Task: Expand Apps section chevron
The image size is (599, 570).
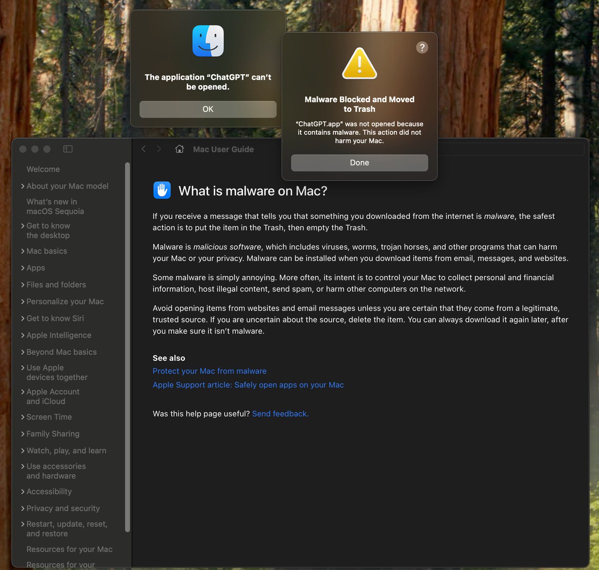Action: point(23,268)
